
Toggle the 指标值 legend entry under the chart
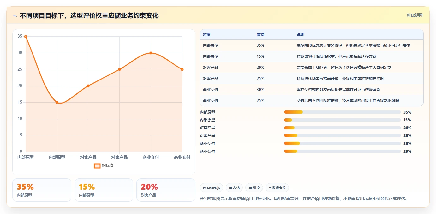coord(104,166)
